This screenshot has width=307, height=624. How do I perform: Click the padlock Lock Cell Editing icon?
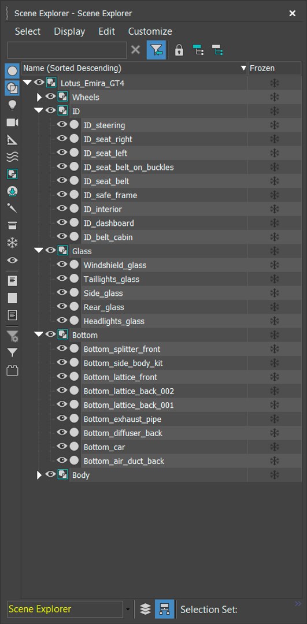179,50
